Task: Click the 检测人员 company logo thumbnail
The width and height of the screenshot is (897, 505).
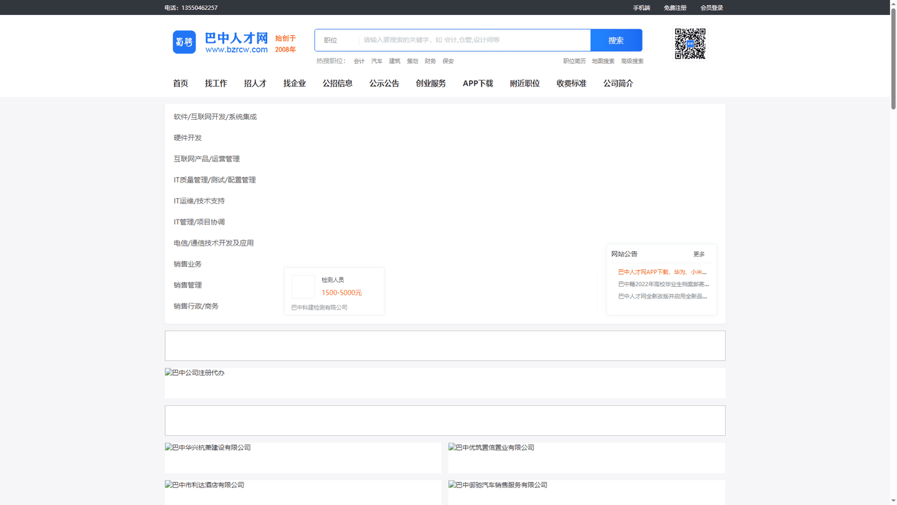Action: coord(303,287)
